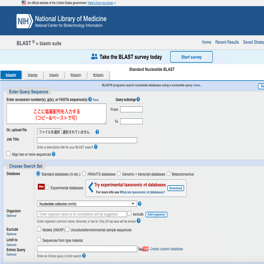264x264 pixels.
Task: Switch to blastn tab
Action: [x=11, y=75]
